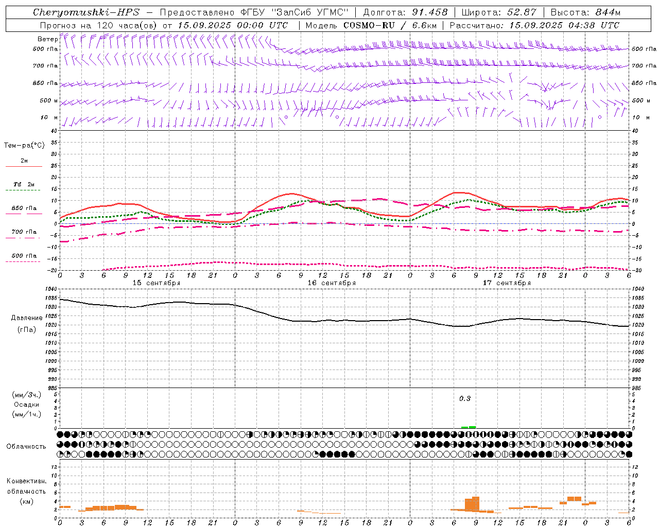Image resolution: width=659 pixels, height=527 pixels.
Task: Click the Облачность cloud cover label
Action: [26, 447]
